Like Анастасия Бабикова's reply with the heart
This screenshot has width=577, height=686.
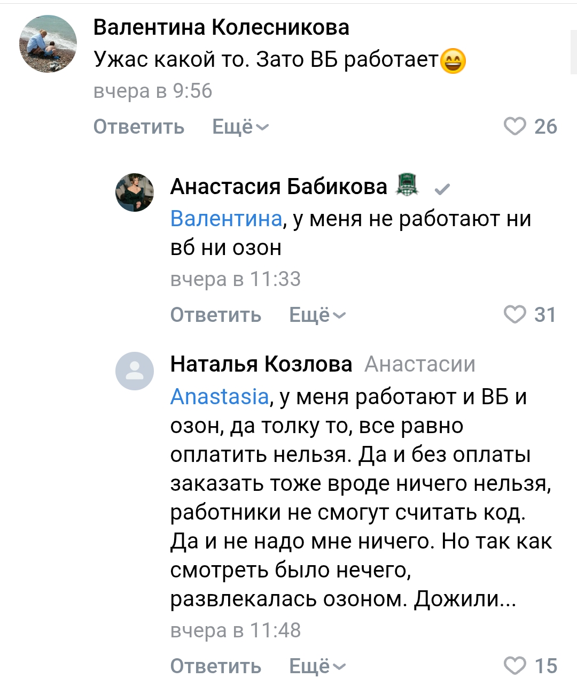515,314
